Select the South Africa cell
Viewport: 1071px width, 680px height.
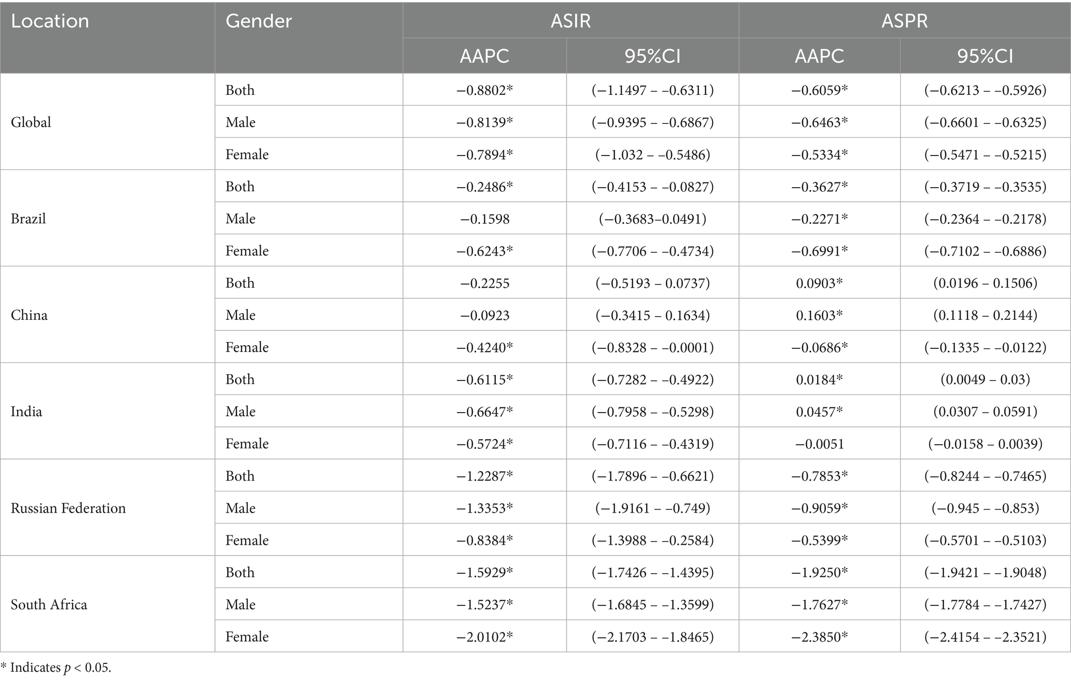tap(49, 604)
